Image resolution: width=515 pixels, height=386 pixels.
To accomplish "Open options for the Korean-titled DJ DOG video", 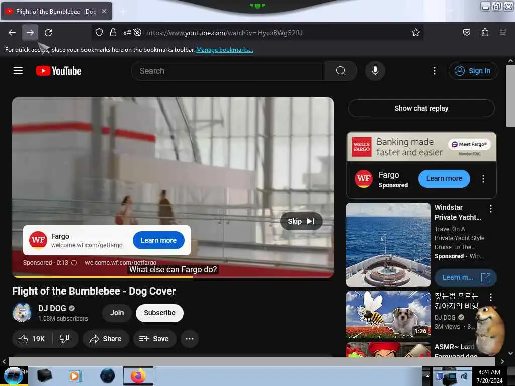I will 491,297.
